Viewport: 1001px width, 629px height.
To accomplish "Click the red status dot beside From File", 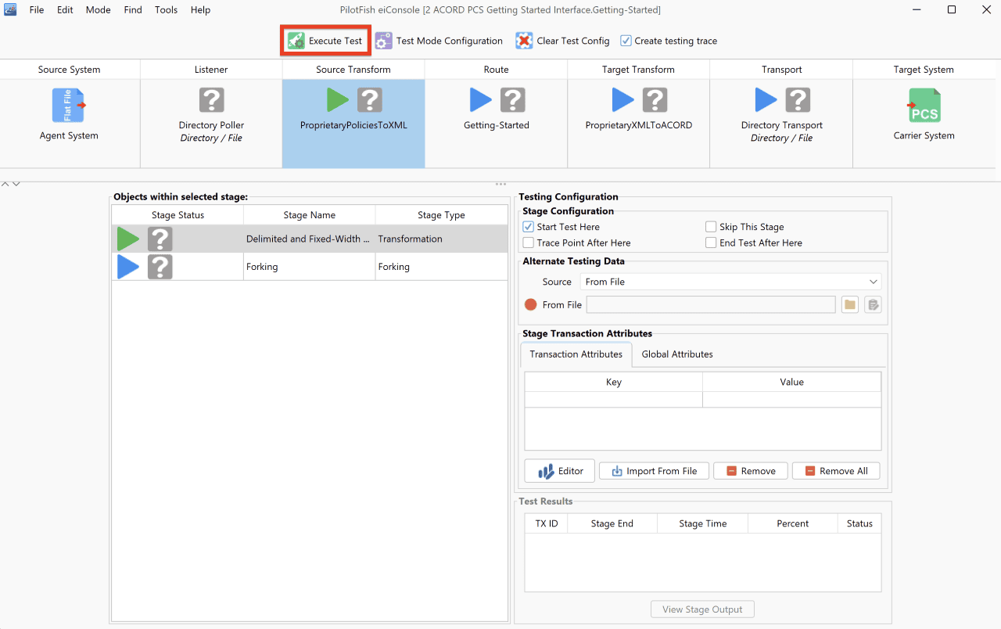I will click(x=531, y=305).
